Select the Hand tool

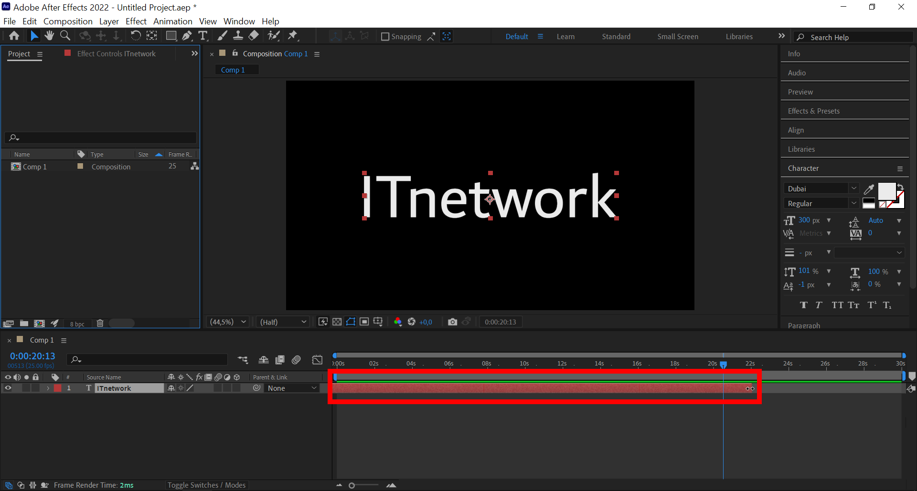49,35
